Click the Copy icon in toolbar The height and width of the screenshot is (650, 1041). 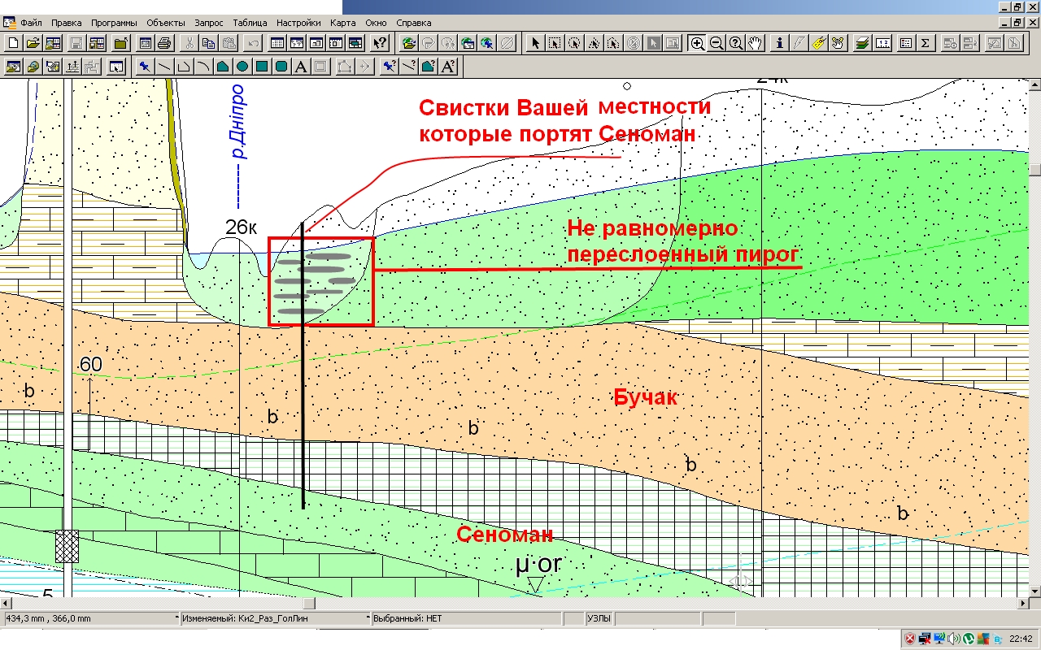(x=209, y=43)
